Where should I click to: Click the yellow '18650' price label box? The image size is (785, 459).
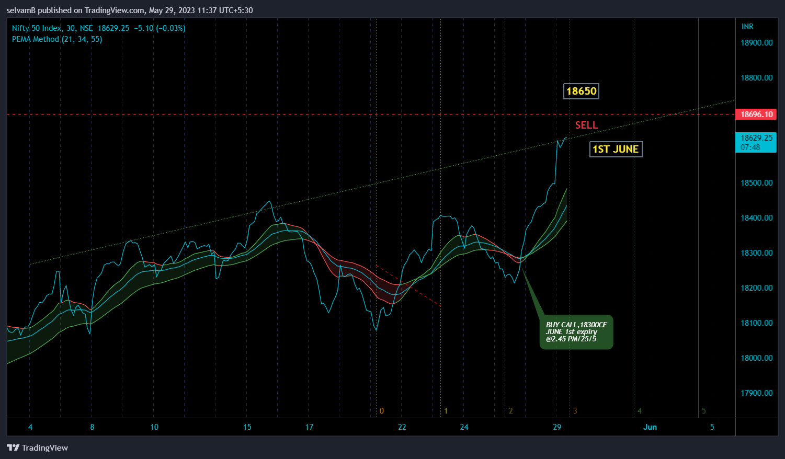581,91
